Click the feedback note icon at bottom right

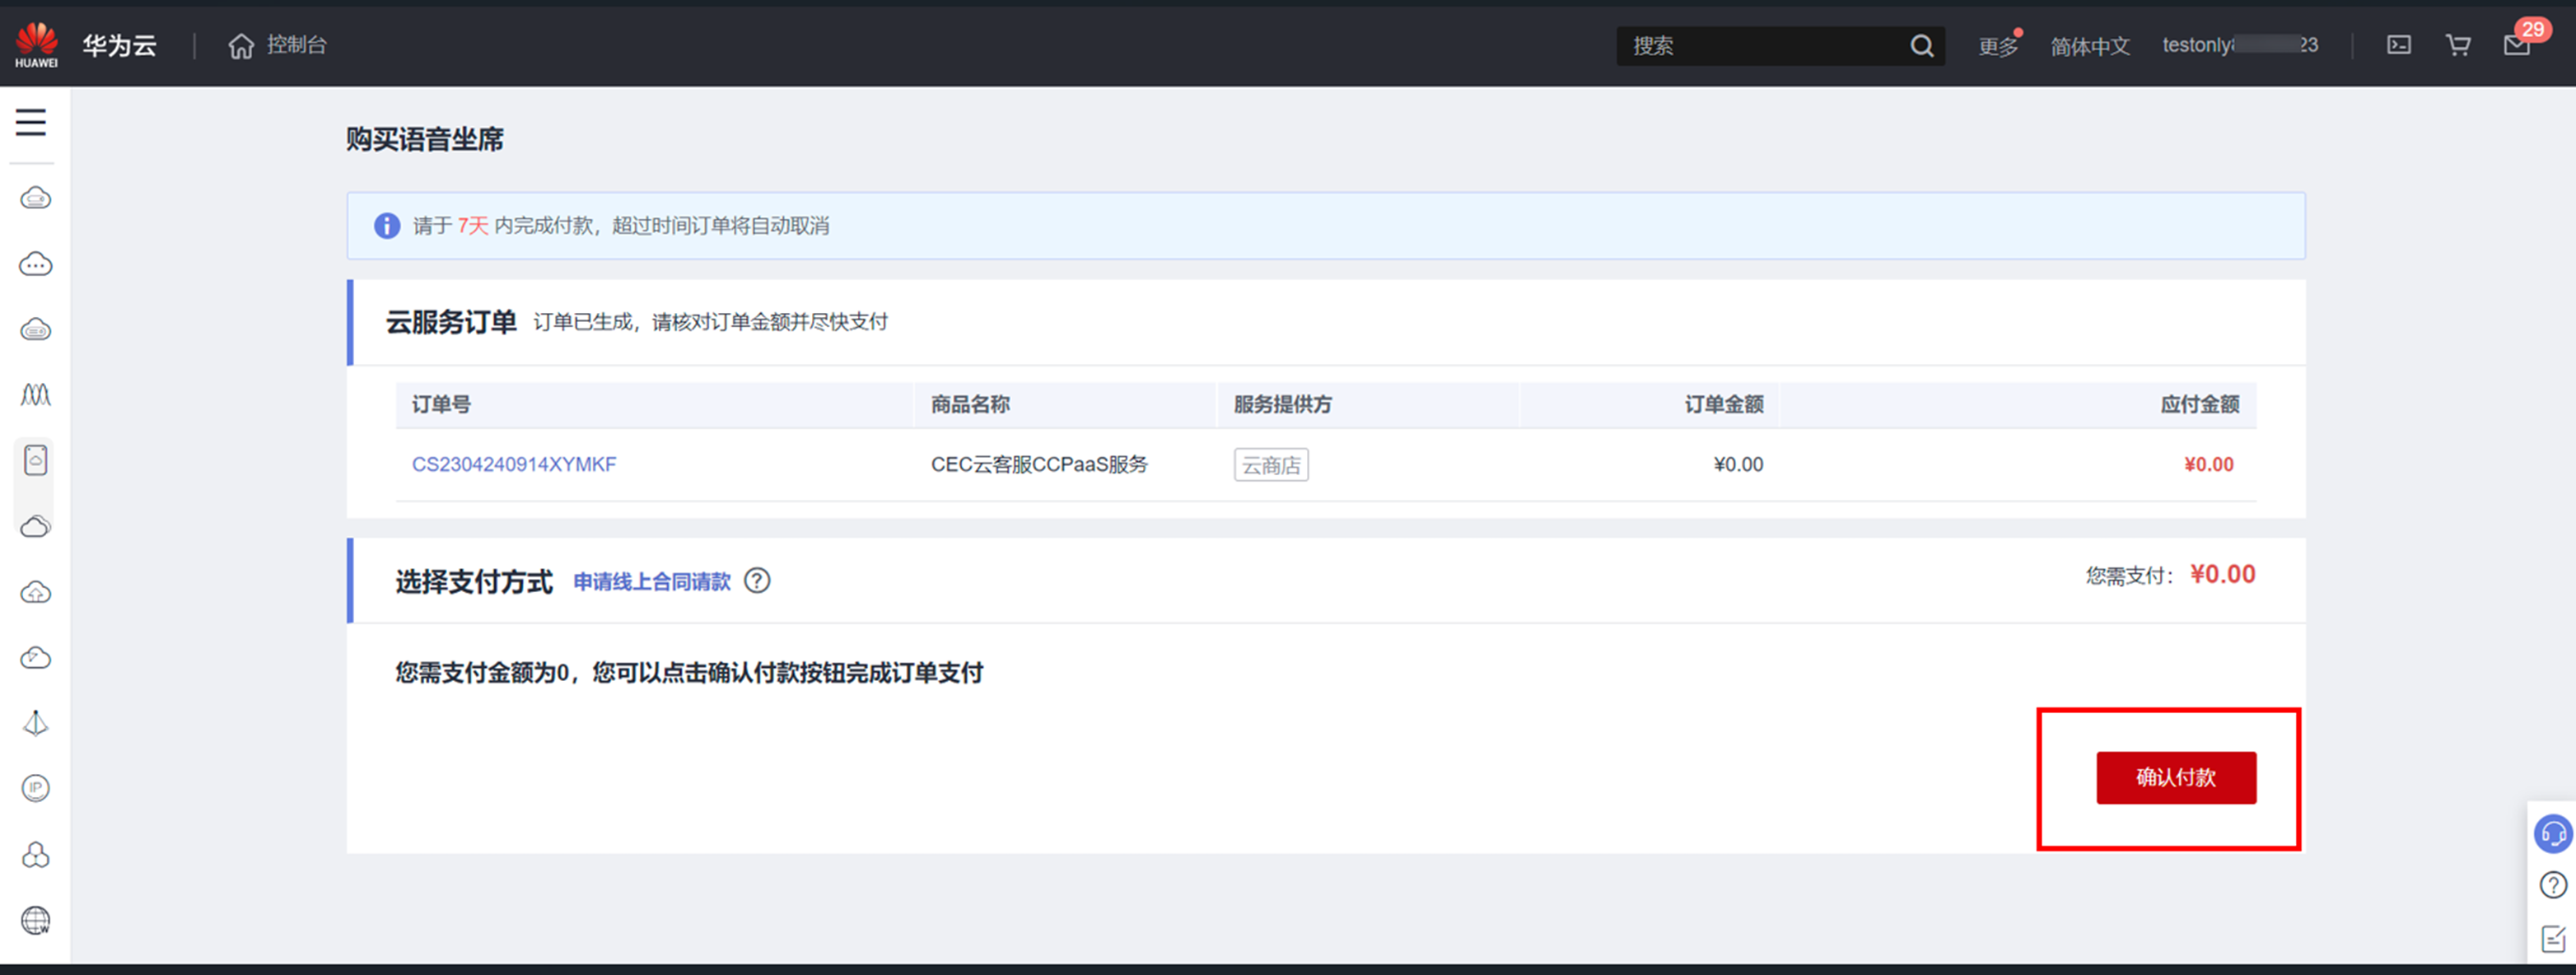[2552, 938]
